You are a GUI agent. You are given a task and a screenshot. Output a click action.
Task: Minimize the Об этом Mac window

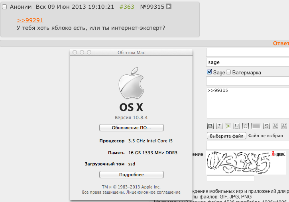82,52
